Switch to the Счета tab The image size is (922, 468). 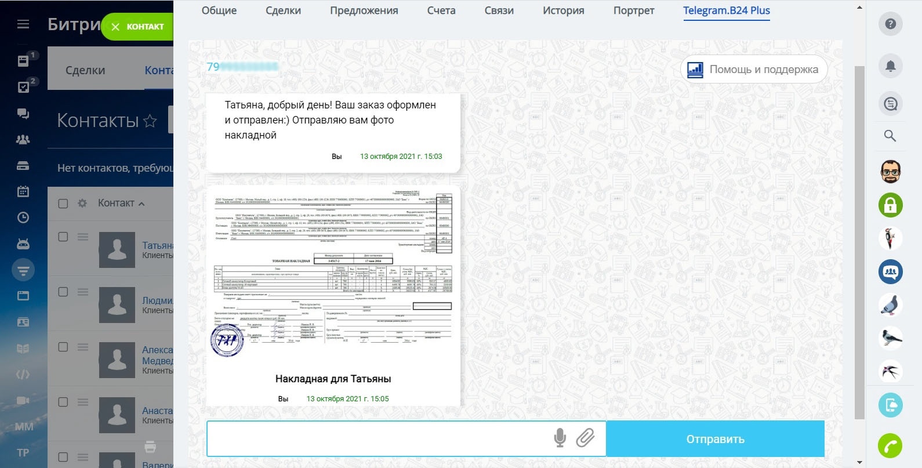click(x=441, y=10)
